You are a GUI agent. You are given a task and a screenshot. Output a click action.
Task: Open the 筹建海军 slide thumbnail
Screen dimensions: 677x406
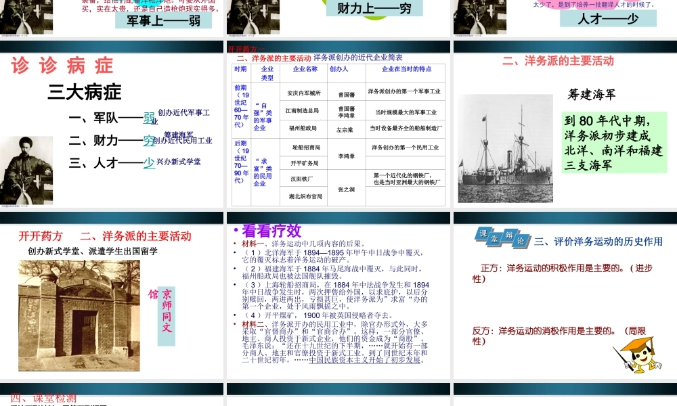(565, 125)
